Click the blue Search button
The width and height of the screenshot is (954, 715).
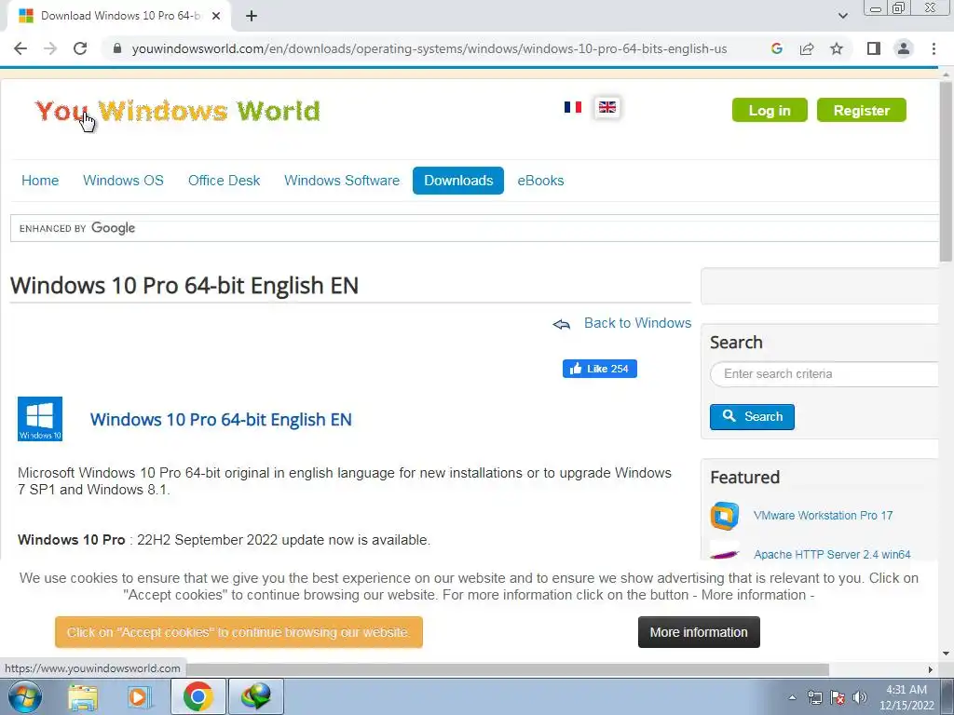point(752,416)
